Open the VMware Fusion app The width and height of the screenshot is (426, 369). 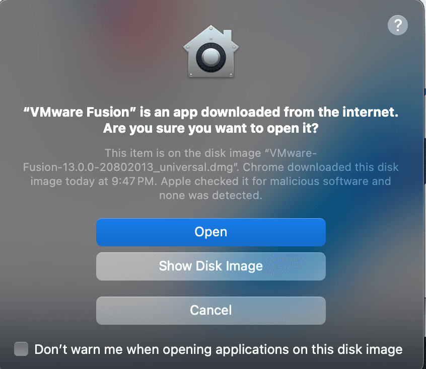(211, 232)
